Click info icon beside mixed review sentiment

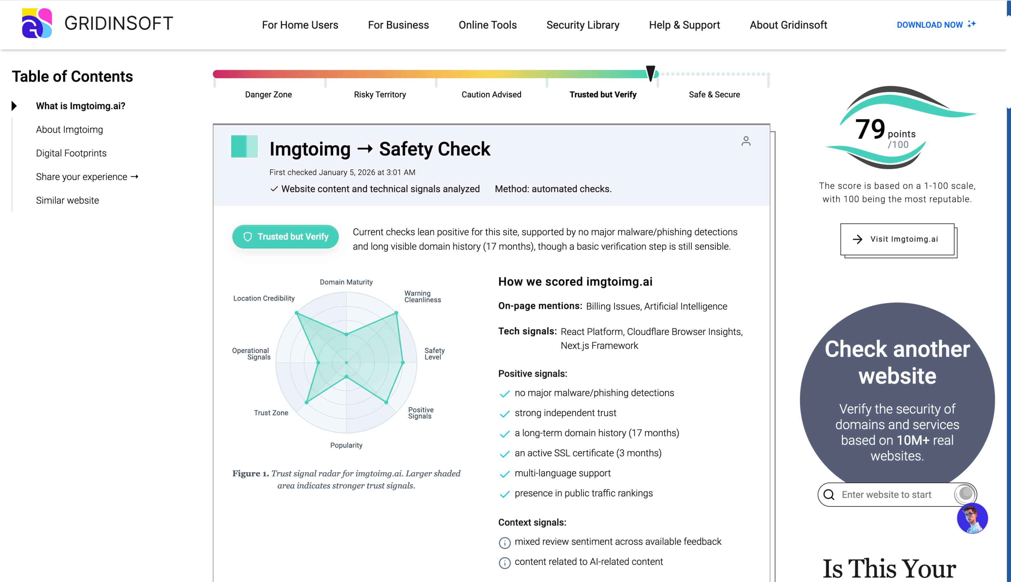click(x=504, y=542)
